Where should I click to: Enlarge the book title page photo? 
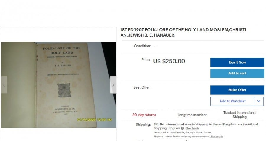59,85
